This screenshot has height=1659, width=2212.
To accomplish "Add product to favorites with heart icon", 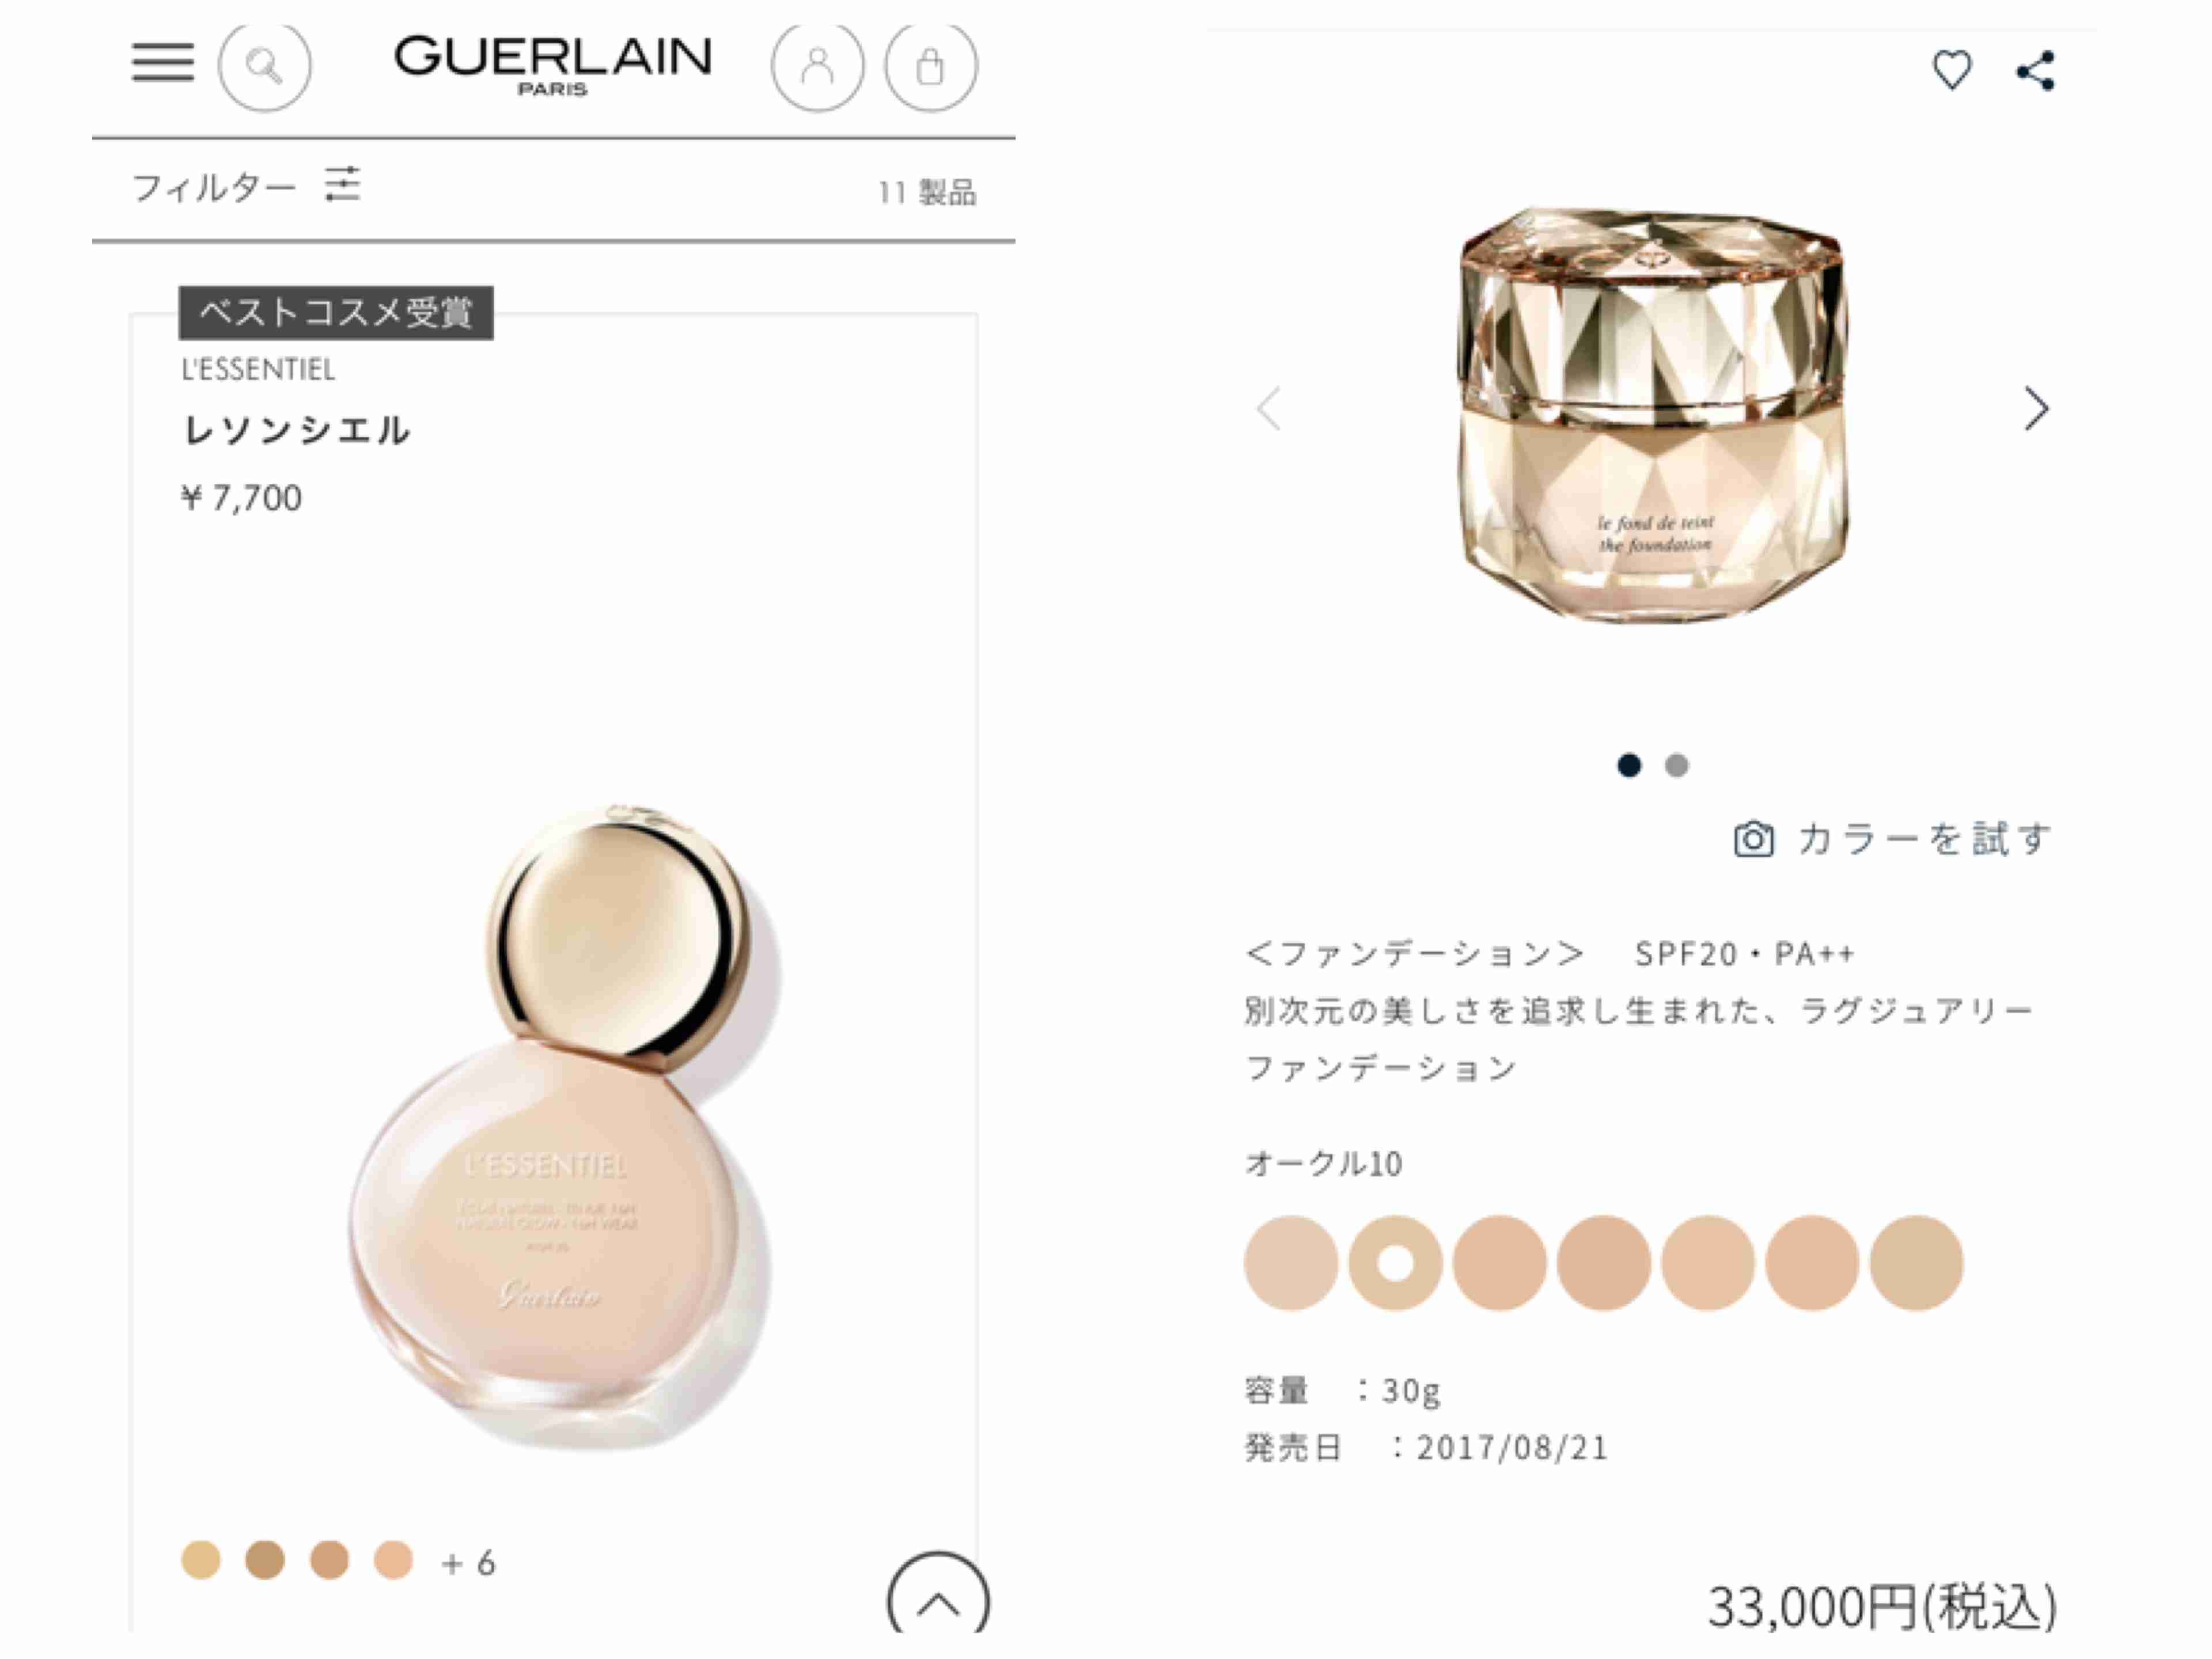I will [1951, 70].
